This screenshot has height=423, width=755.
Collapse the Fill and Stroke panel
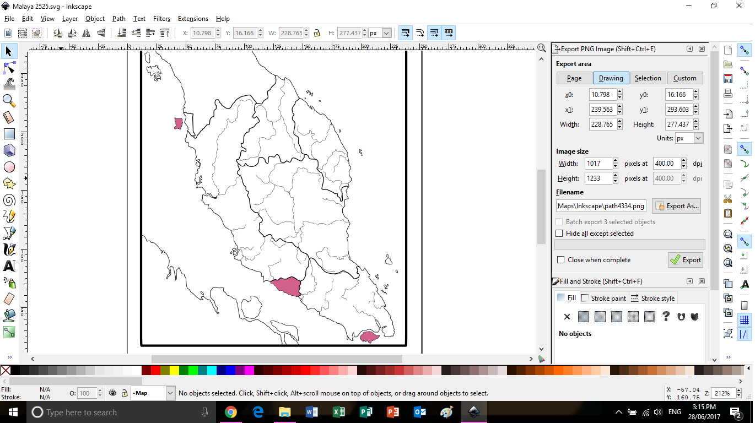(x=690, y=281)
